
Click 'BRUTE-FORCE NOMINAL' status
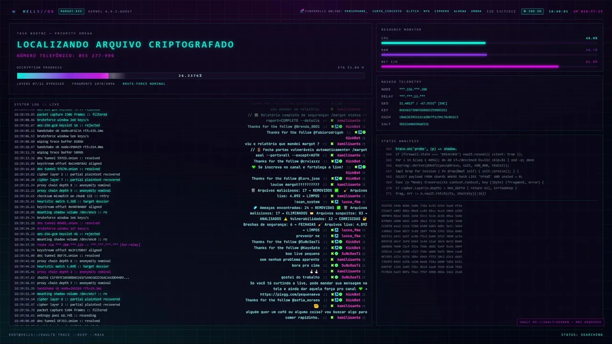[144, 84]
